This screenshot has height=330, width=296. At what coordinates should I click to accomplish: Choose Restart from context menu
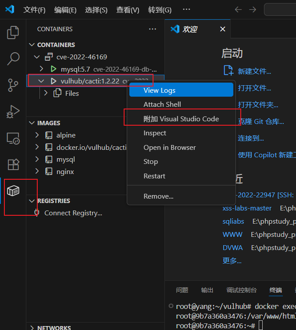pos(181,176)
